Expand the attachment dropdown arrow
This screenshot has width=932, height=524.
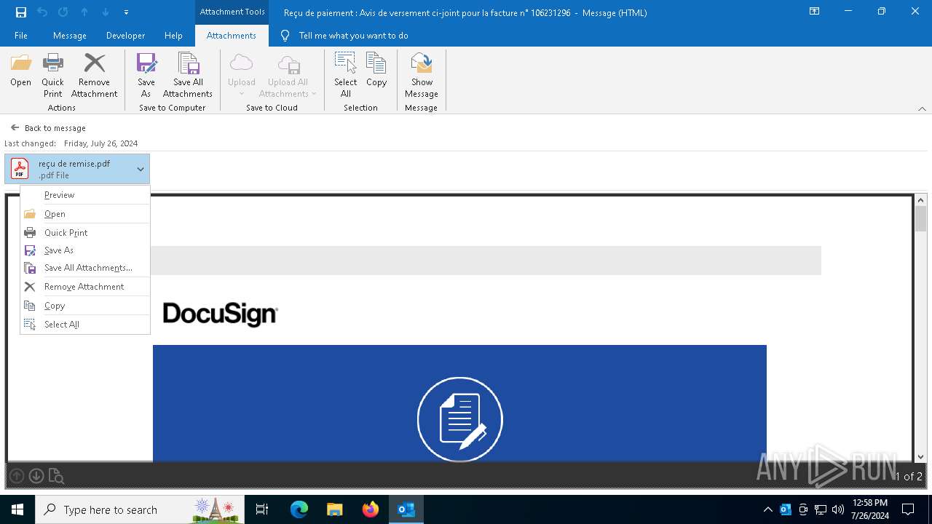coord(141,169)
